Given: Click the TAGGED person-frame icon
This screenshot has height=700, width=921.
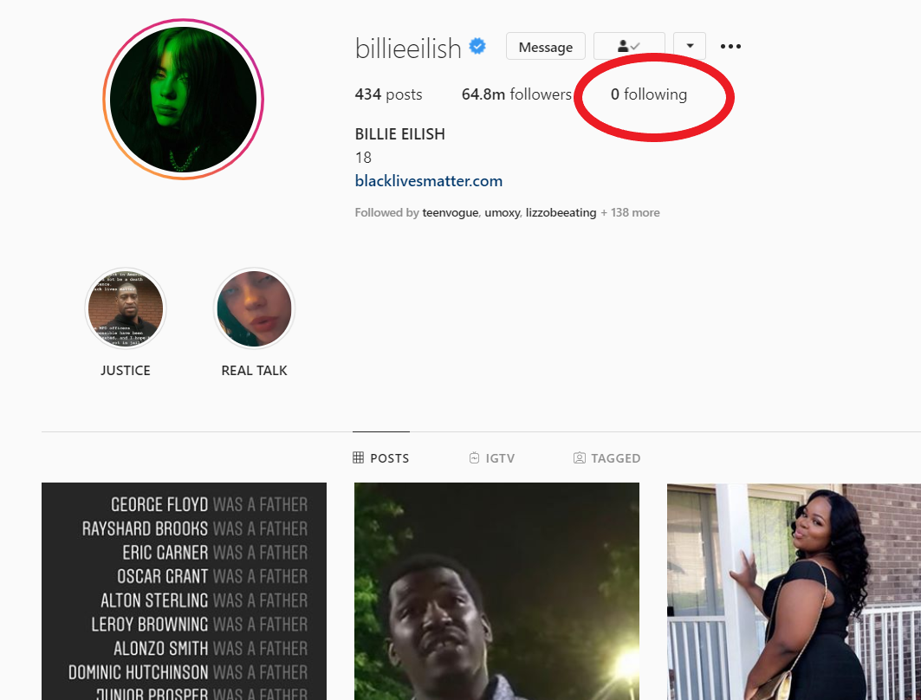Looking at the screenshot, I should tap(579, 457).
